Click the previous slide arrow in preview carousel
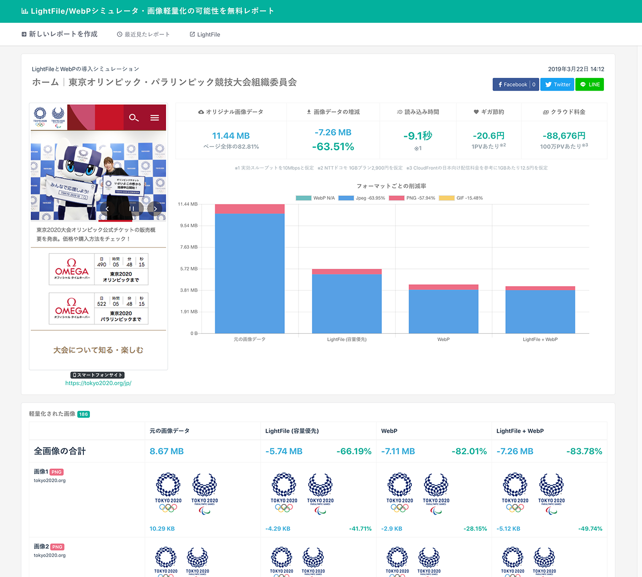Viewport: 642px width, 577px height. [107, 208]
